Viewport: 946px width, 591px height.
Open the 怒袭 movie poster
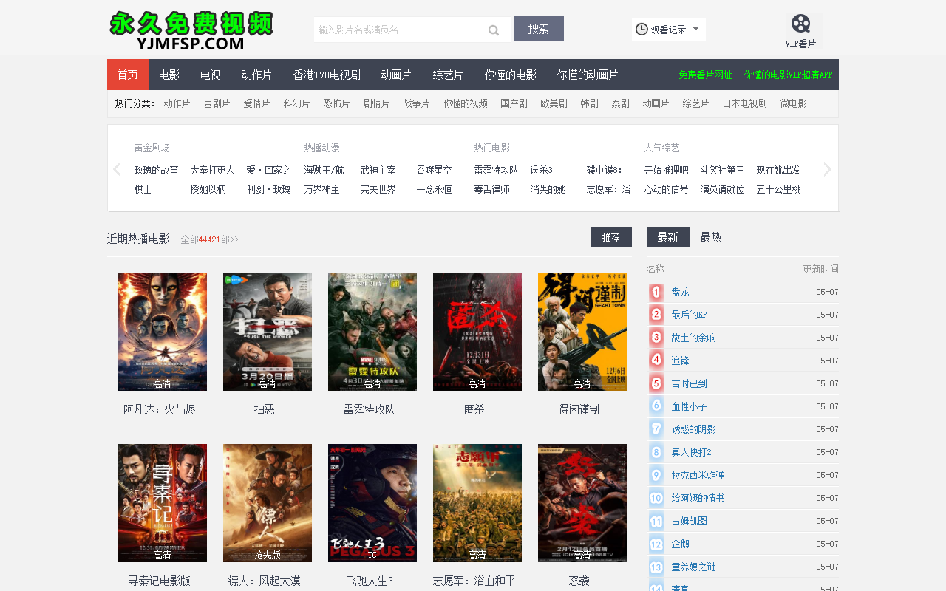click(582, 503)
